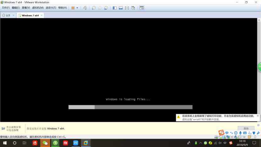This screenshot has width=261, height=147.
Task: Open soft keyboard on Sogou IME bar
Action: [x=245, y=133]
